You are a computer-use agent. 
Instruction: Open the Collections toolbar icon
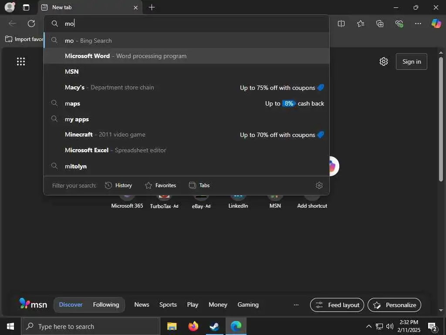click(380, 24)
